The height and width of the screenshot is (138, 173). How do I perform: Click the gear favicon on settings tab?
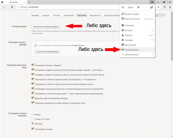(x=2, y=2)
